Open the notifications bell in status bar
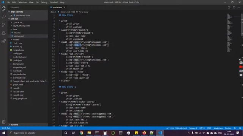243x136 pixels. tap(240, 128)
